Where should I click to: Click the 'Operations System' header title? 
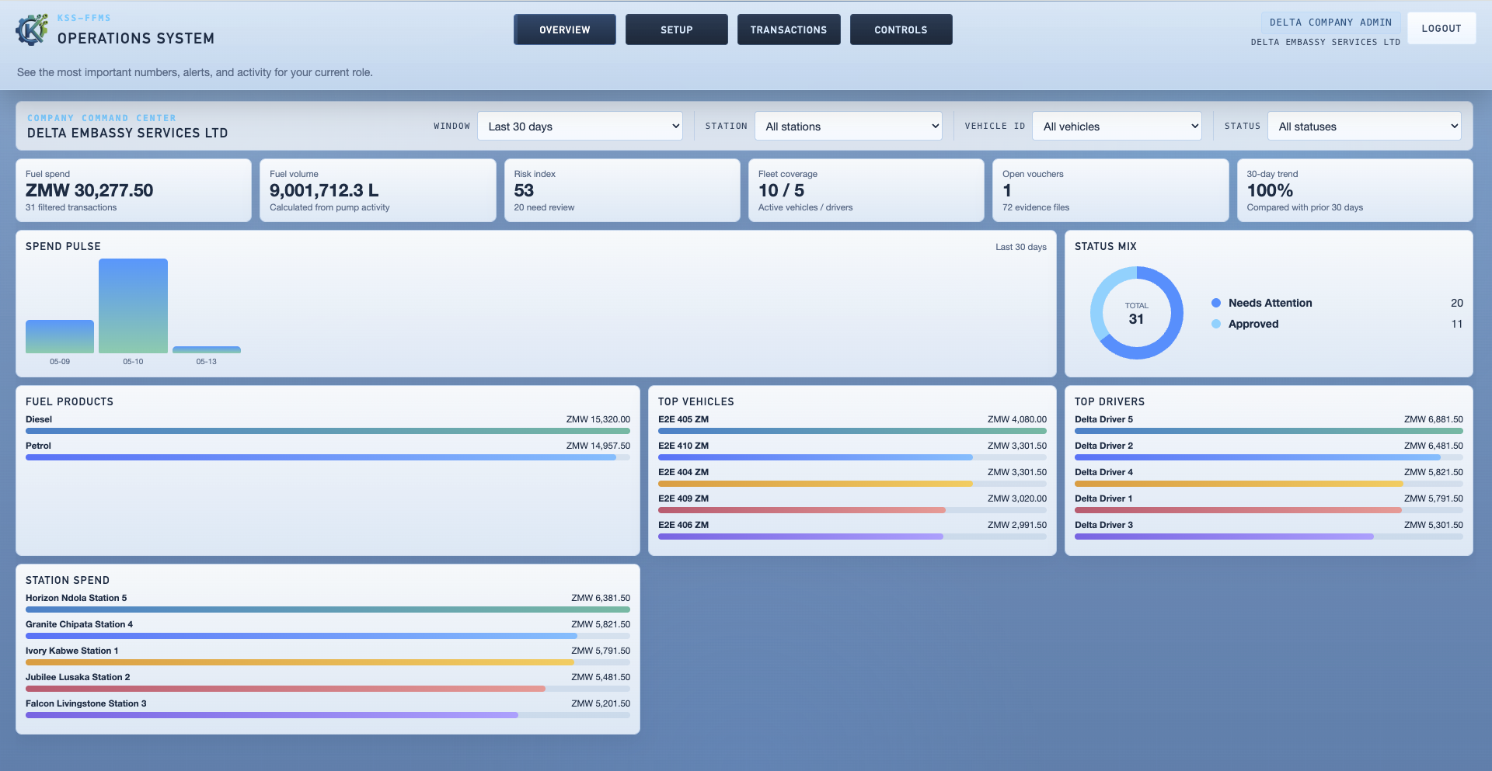point(136,38)
